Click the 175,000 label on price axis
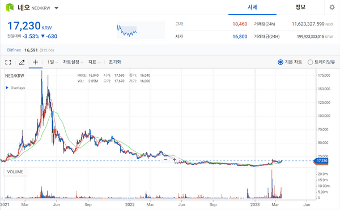340x210 pixels. (x=324, y=76)
